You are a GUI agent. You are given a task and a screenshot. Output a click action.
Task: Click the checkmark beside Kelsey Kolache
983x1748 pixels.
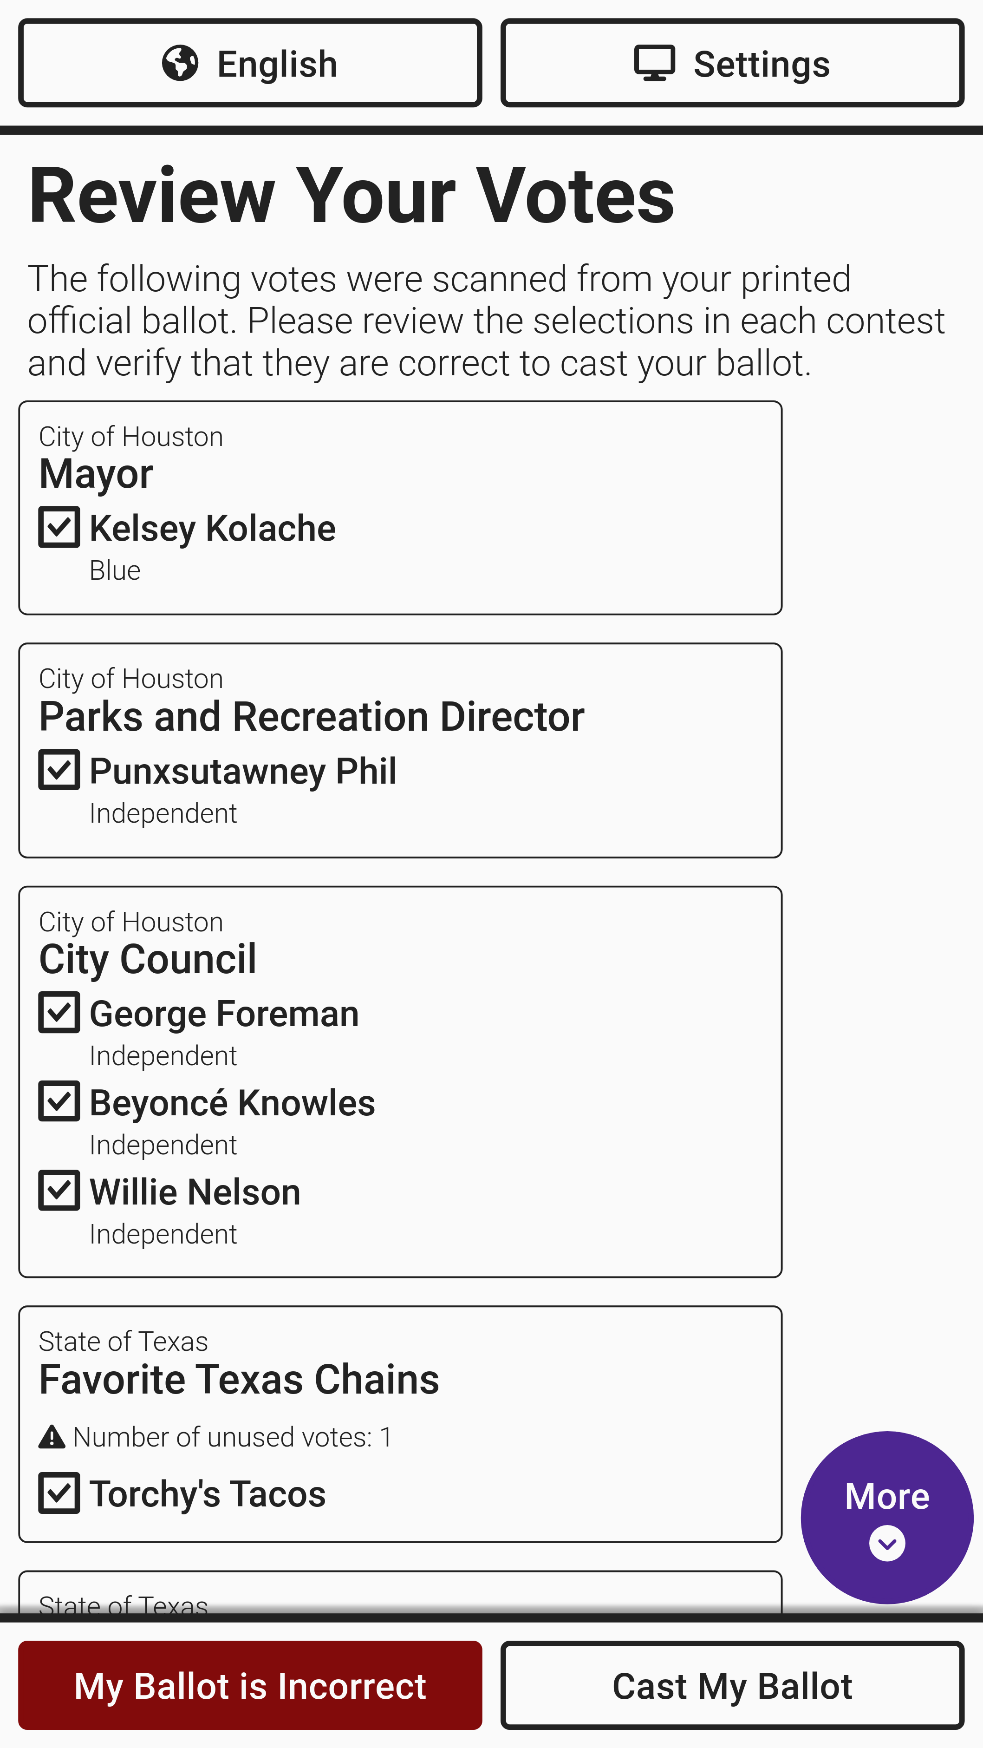[x=59, y=527]
